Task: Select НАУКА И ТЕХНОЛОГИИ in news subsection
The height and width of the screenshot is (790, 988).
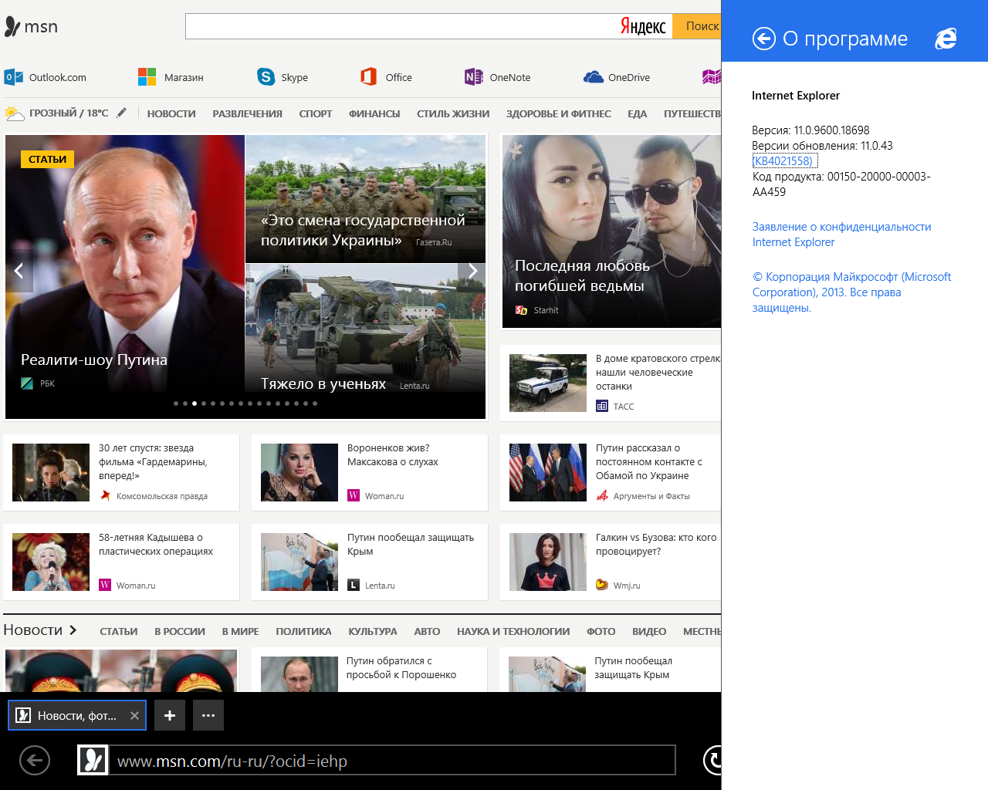Action: [513, 631]
